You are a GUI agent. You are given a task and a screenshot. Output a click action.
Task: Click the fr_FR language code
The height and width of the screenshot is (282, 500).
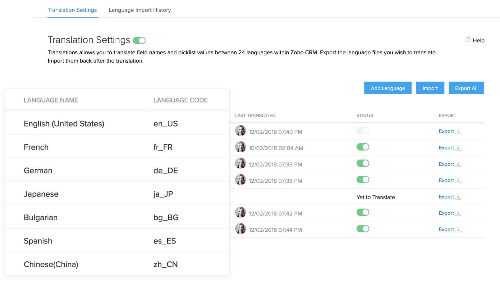[163, 147]
